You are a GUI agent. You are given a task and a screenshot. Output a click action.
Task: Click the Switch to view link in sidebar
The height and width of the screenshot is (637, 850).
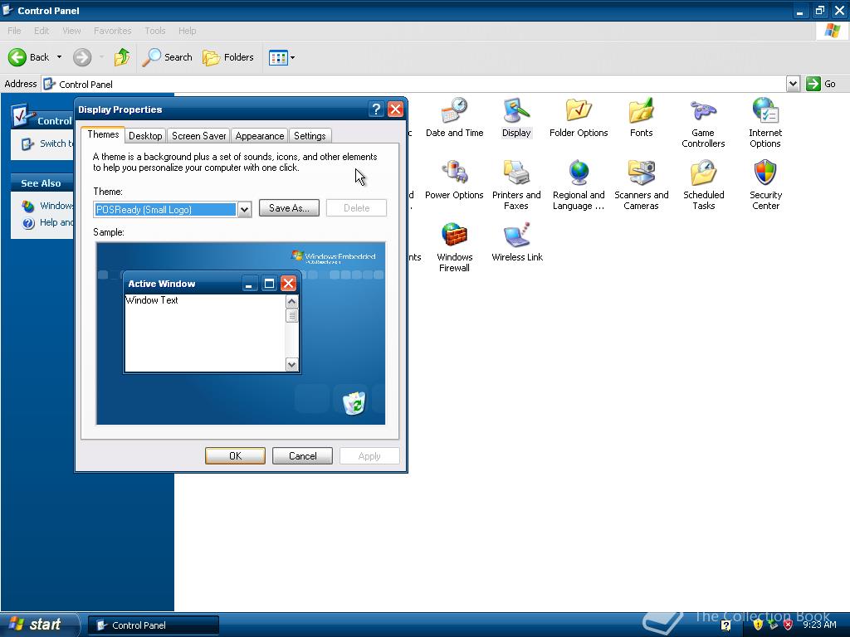(x=47, y=143)
